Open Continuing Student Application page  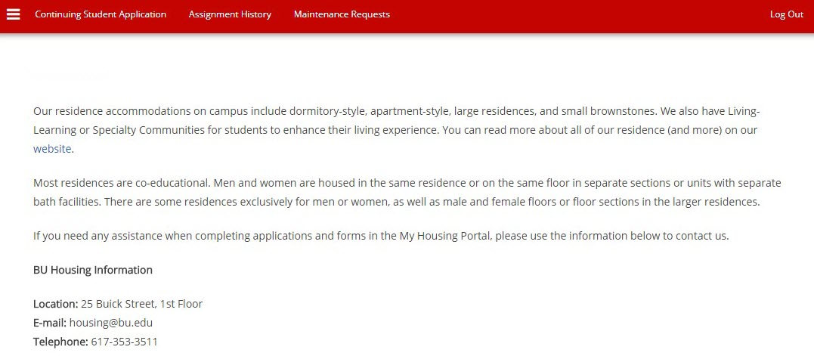(101, 14)
